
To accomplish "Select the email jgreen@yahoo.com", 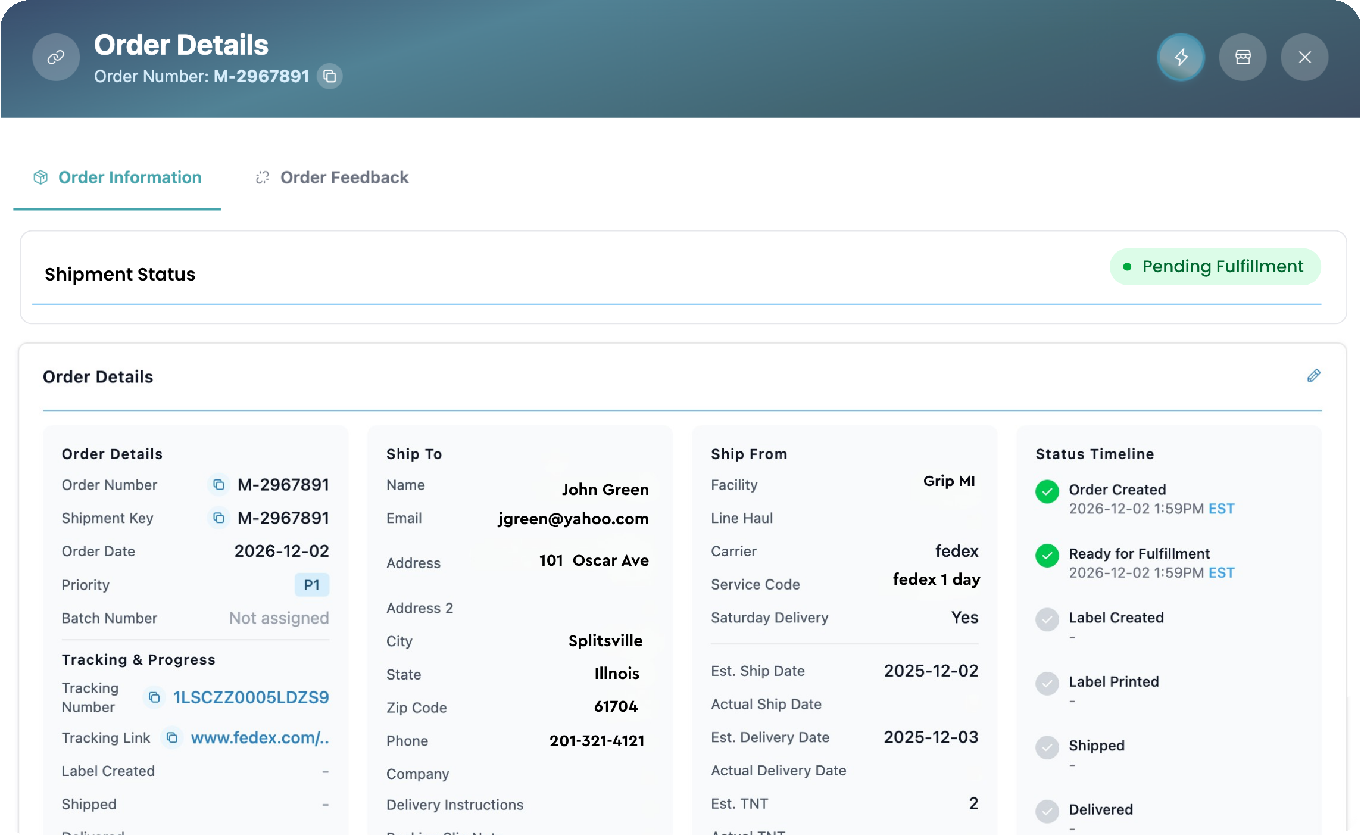I will click(x=573, y=519).
